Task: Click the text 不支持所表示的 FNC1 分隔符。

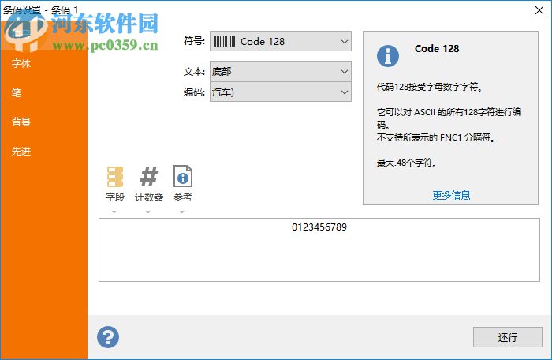Action: 436,137
